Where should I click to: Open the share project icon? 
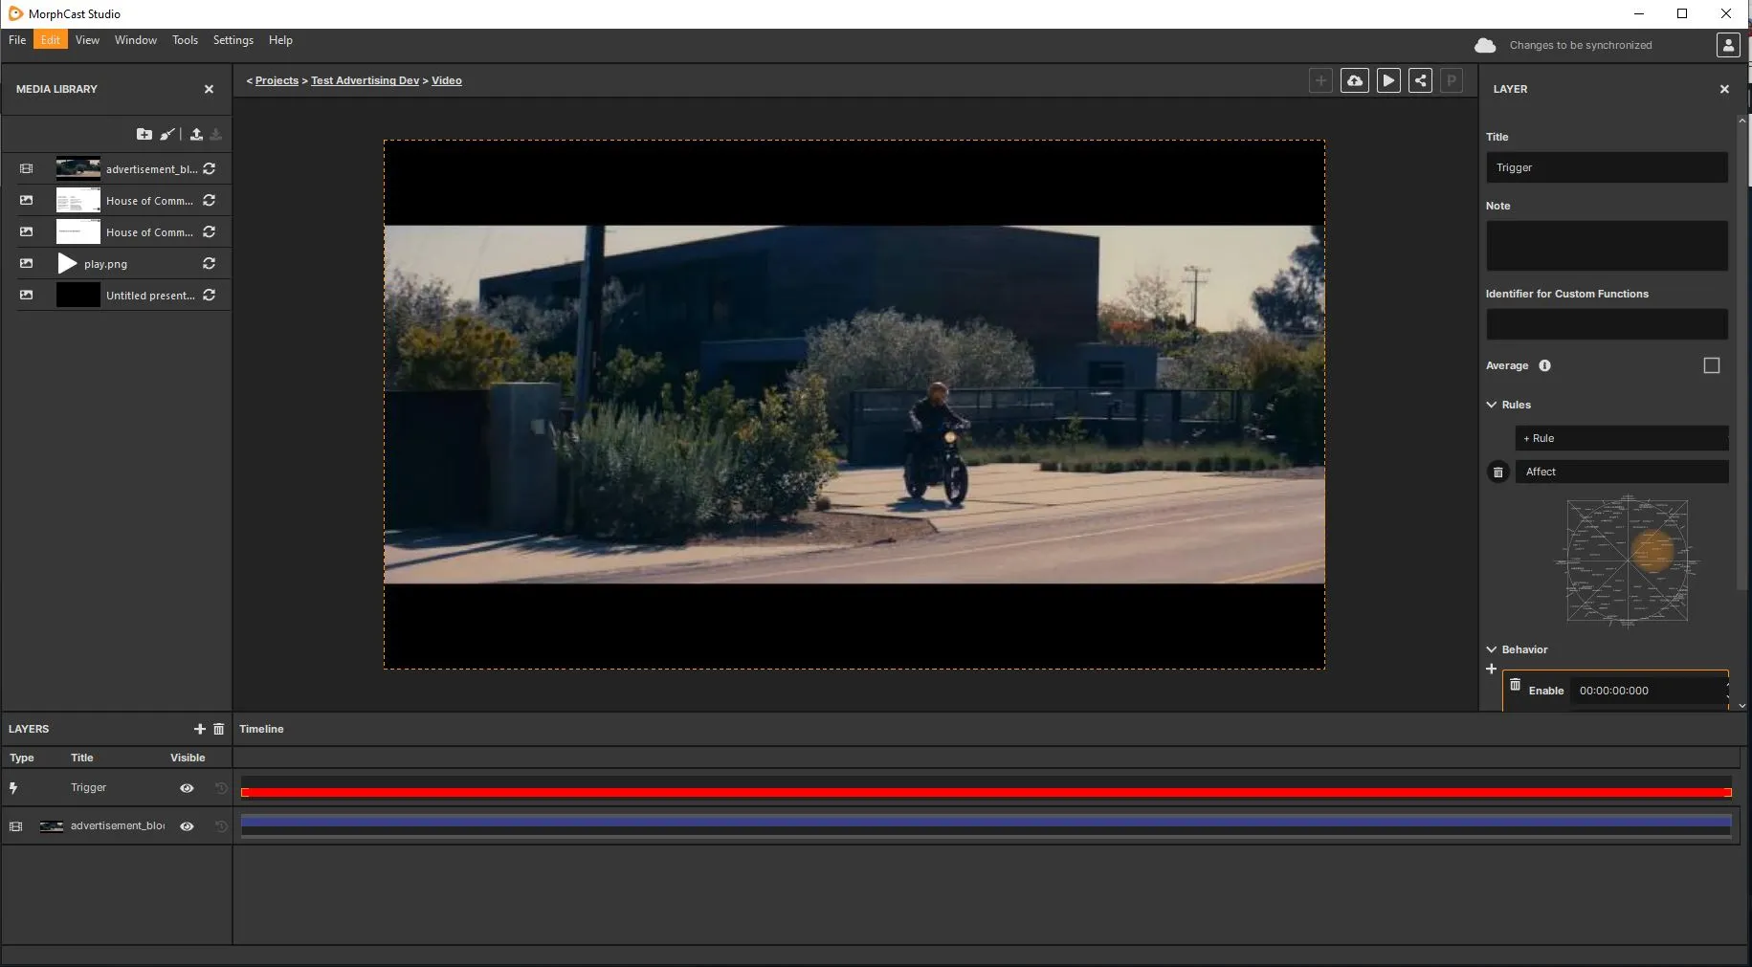click(1420, 81)
